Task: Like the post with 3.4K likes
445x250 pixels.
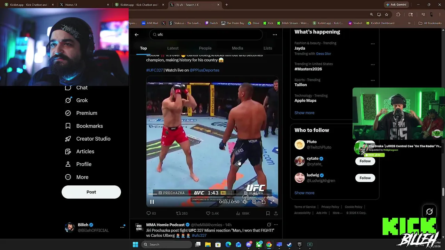Action: [x=212, y=213]
